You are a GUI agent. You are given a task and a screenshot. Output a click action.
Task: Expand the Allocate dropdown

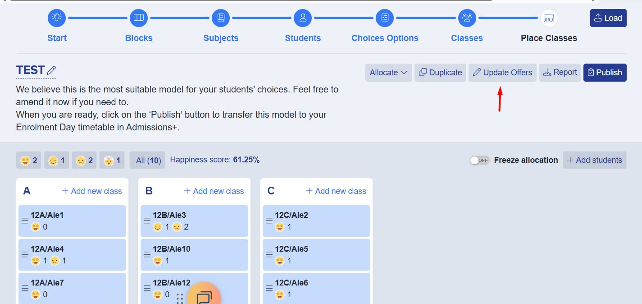pyautogui.click(x=388, y=73)
